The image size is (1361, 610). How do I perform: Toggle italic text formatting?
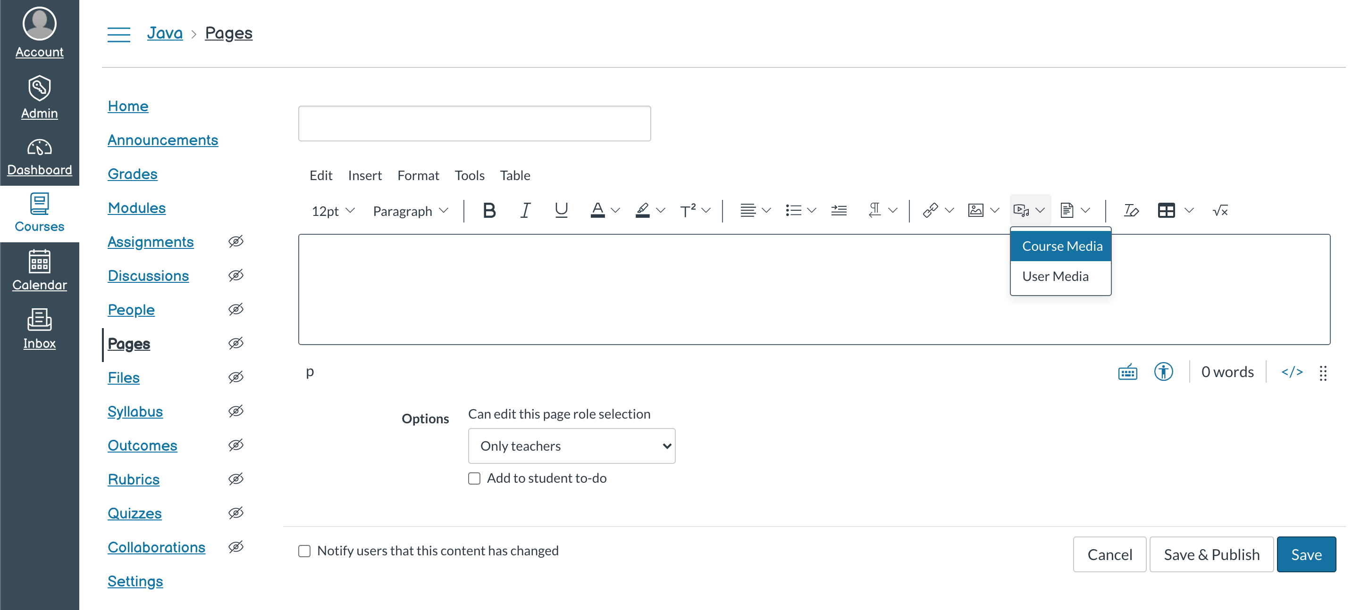tap(525, 211)
